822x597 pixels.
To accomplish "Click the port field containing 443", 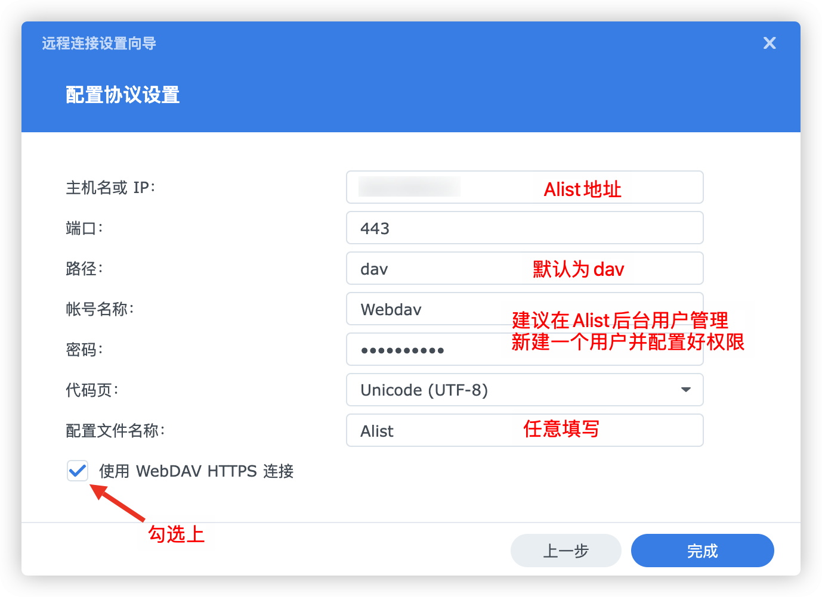I will [524, 228].
